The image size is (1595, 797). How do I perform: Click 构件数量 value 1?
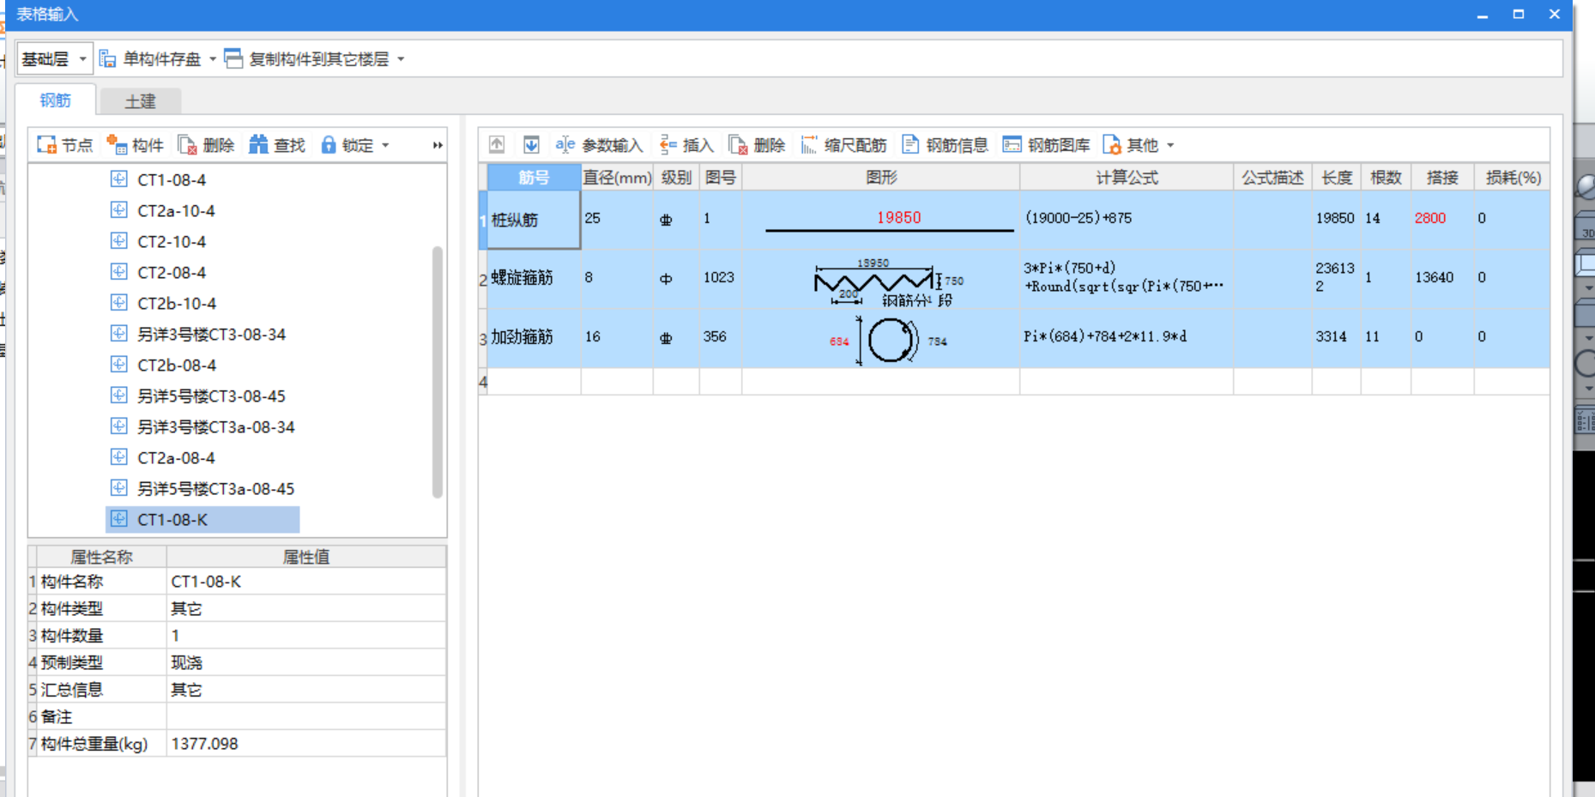tap(306, 636)
